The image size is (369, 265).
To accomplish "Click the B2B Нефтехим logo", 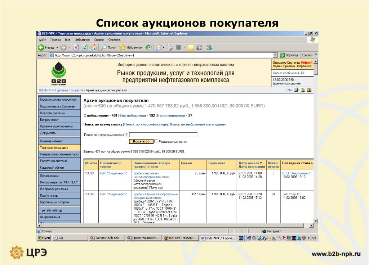I will [x=59, y=73].
